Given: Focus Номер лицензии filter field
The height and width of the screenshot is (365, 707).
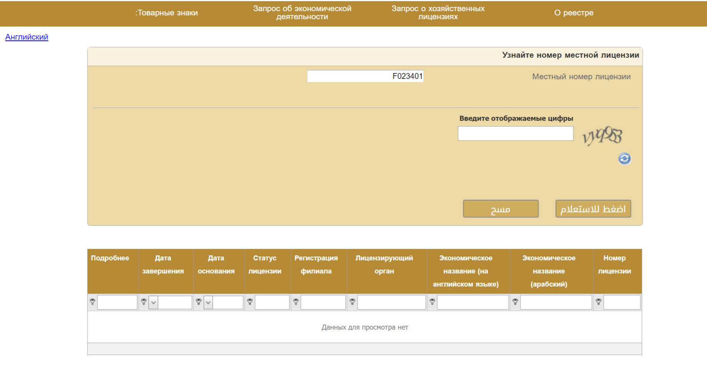Looking at the screenshot, I should pos(622,302).
